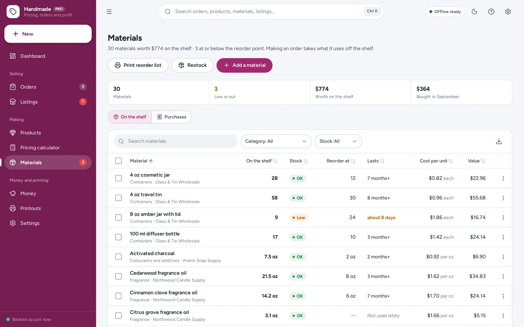Navigate to Products page
Image resolution: width=524 pixels, height=327 pixels.
48,133
